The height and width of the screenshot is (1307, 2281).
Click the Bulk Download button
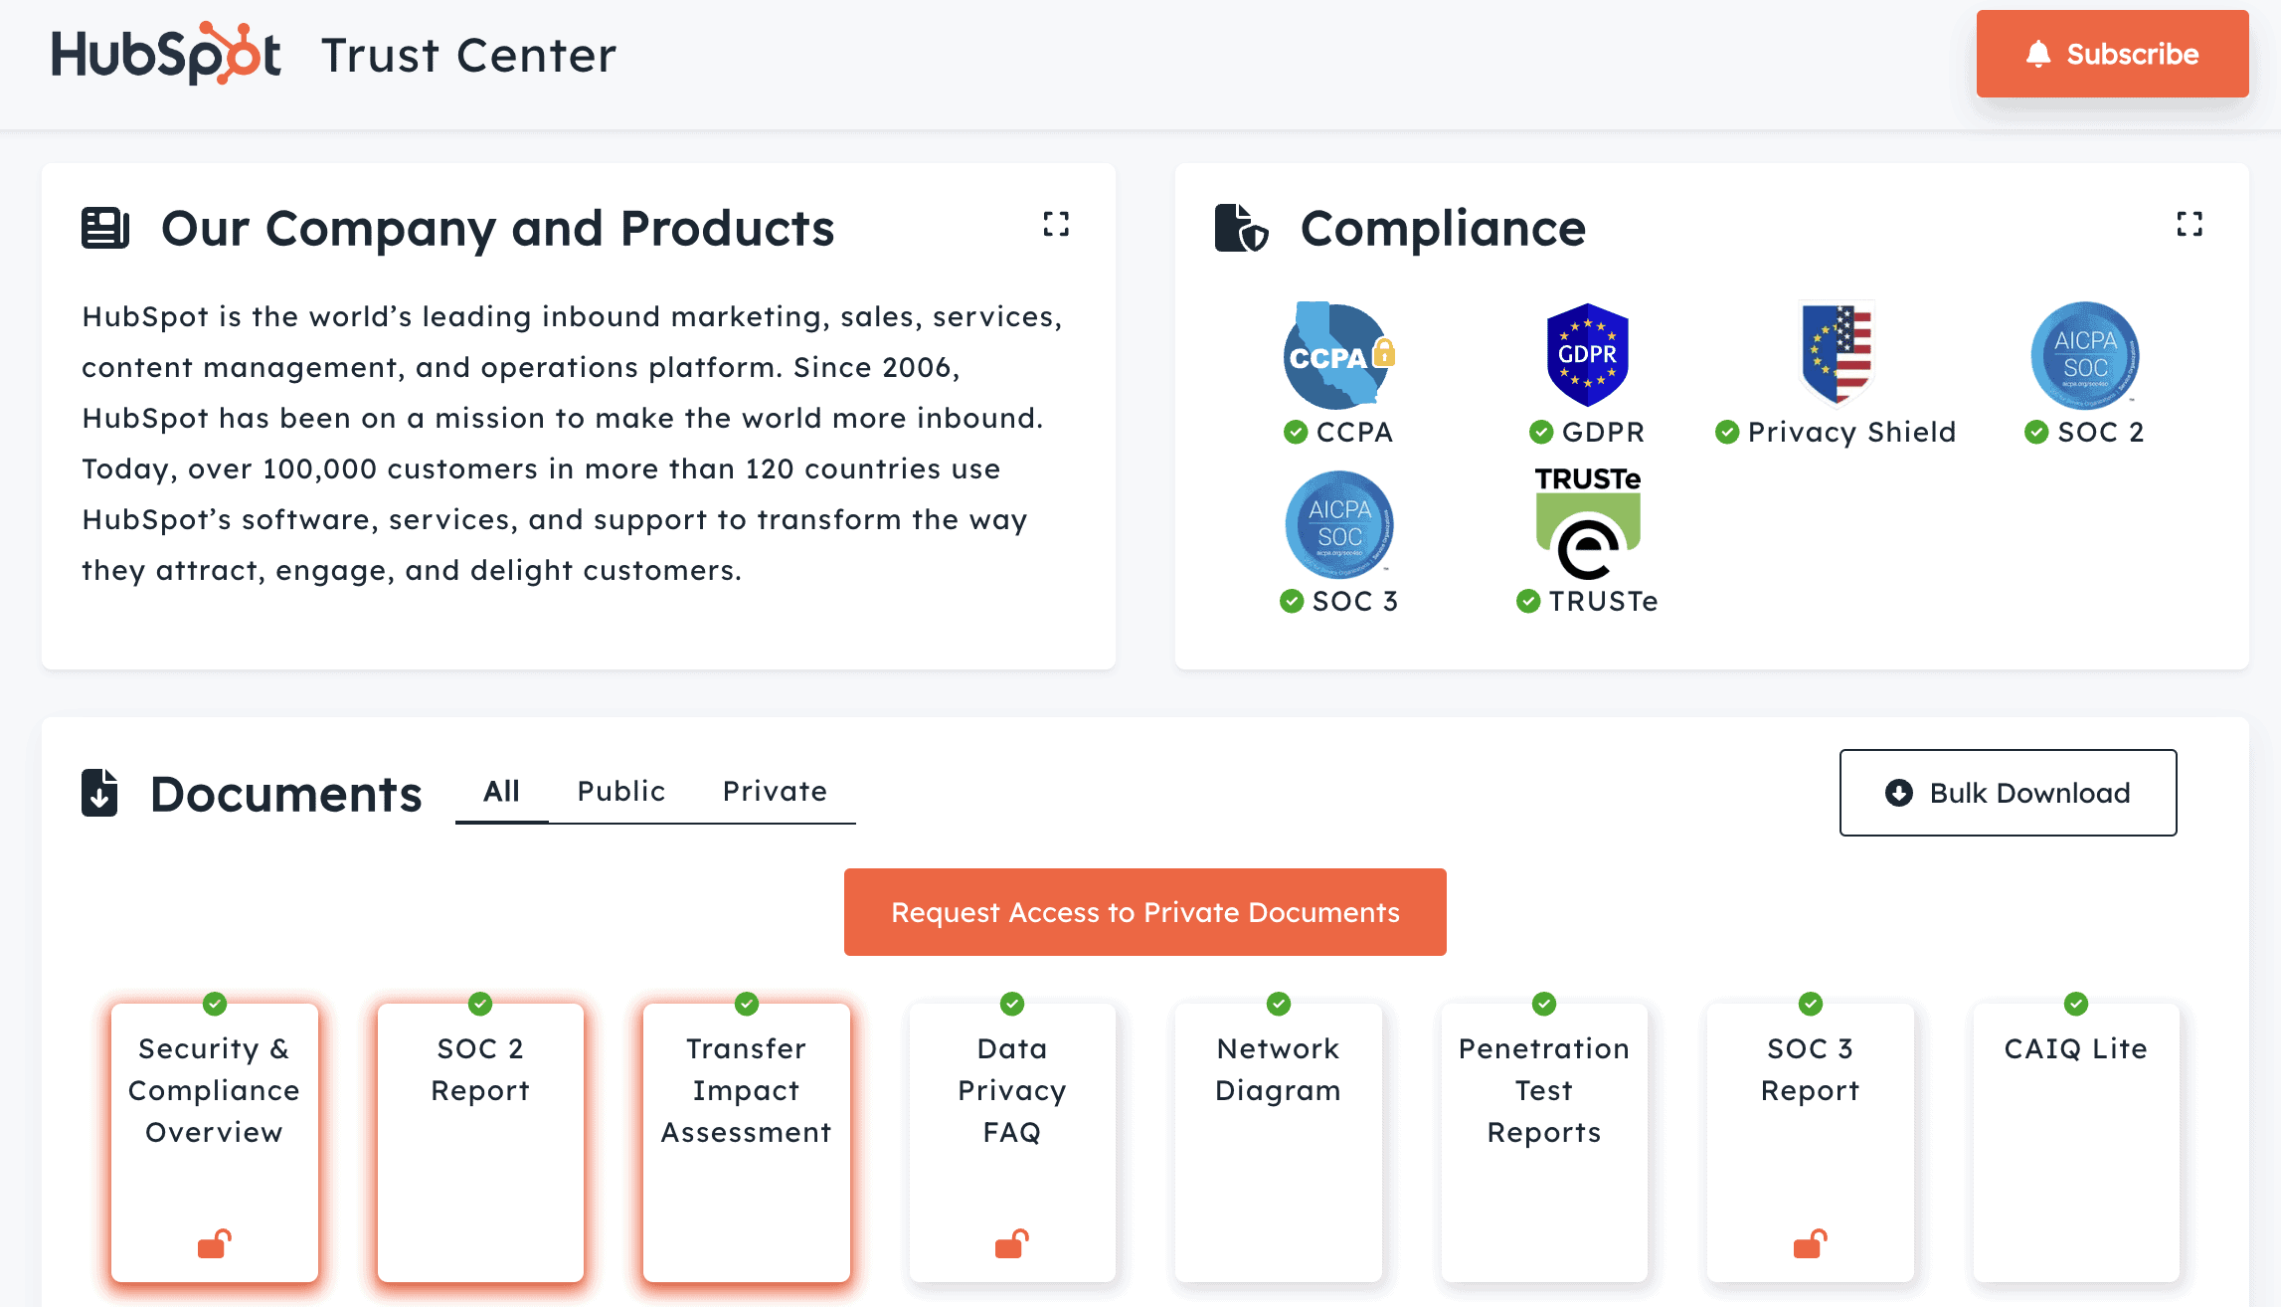(2008, 793)
